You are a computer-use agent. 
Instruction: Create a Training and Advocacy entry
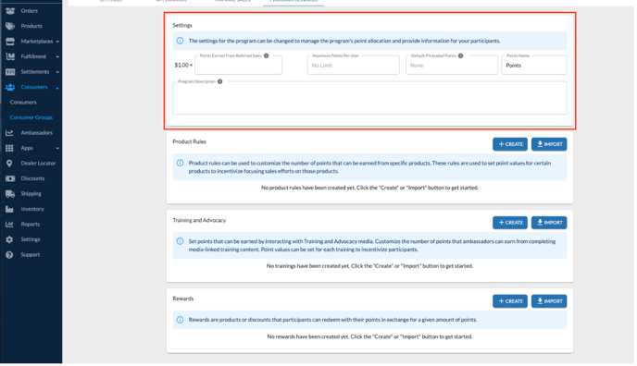pos(510,223)
